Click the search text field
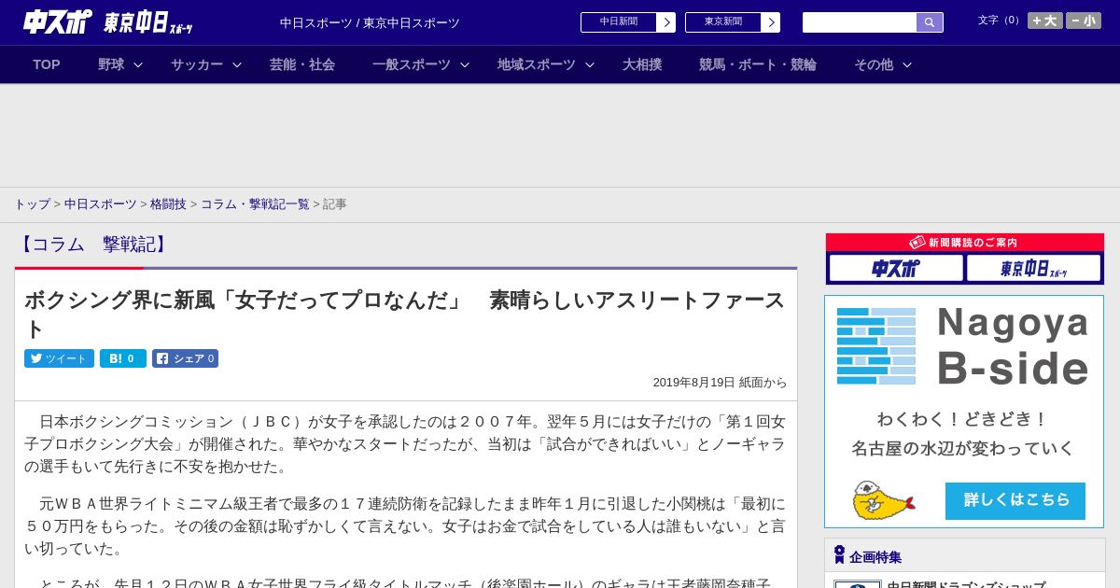This screenshot has height=588, width=1120. [x=860, y=22]
